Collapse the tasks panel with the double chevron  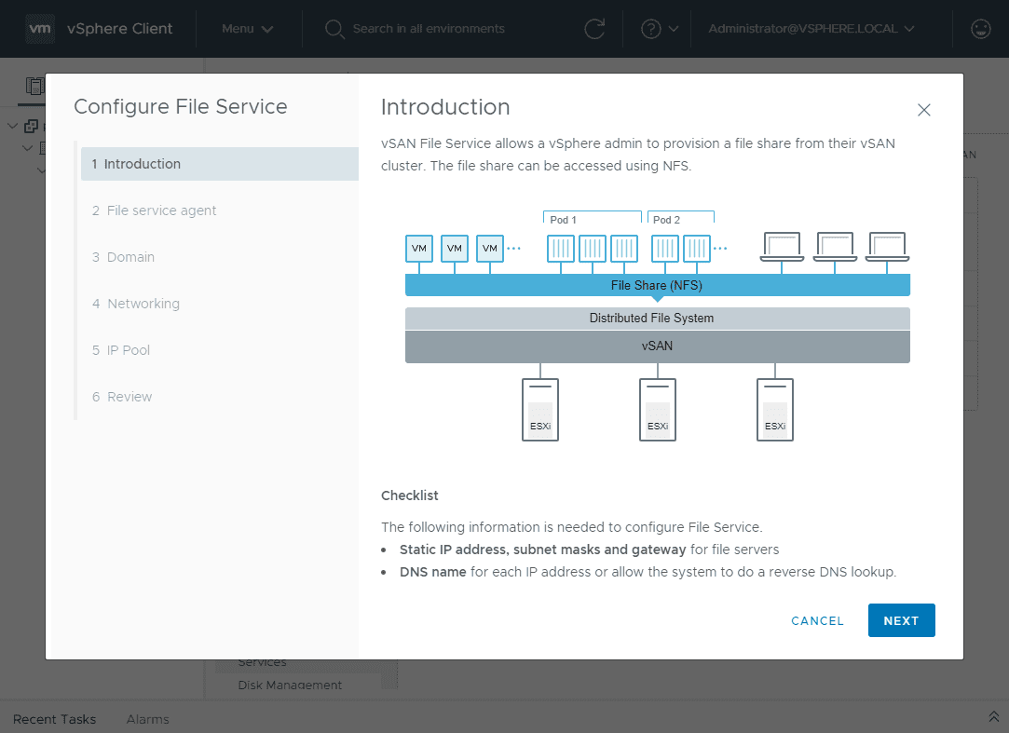pos(993,717)
